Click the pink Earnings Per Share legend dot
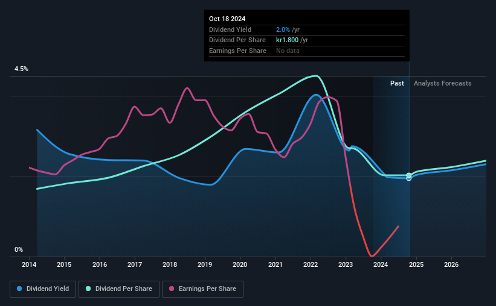This screenshot has width=496, height=306. point(172,289)
